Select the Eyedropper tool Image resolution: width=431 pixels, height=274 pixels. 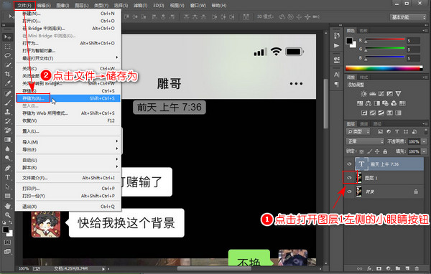[x=7, y=83]
